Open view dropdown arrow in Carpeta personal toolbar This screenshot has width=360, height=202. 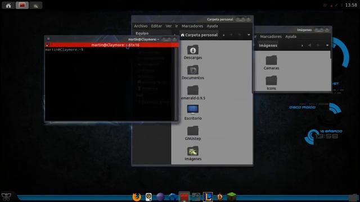pos(249,35)
